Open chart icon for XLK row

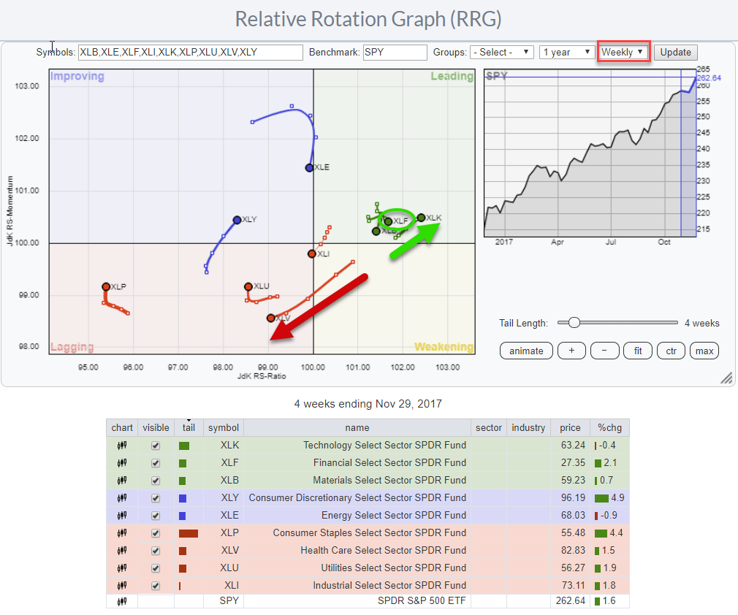[x=122, y=445]
